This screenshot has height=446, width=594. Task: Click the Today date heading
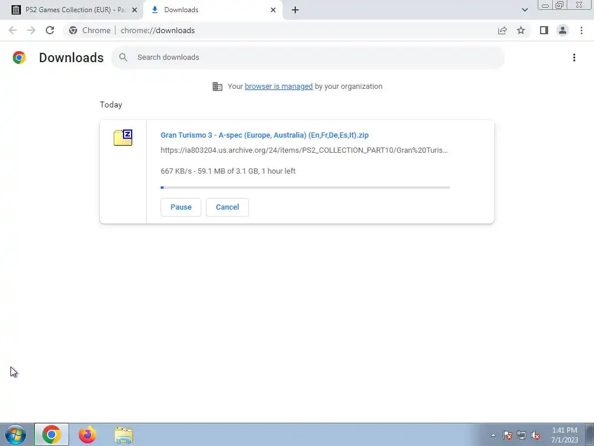(111, 105)
